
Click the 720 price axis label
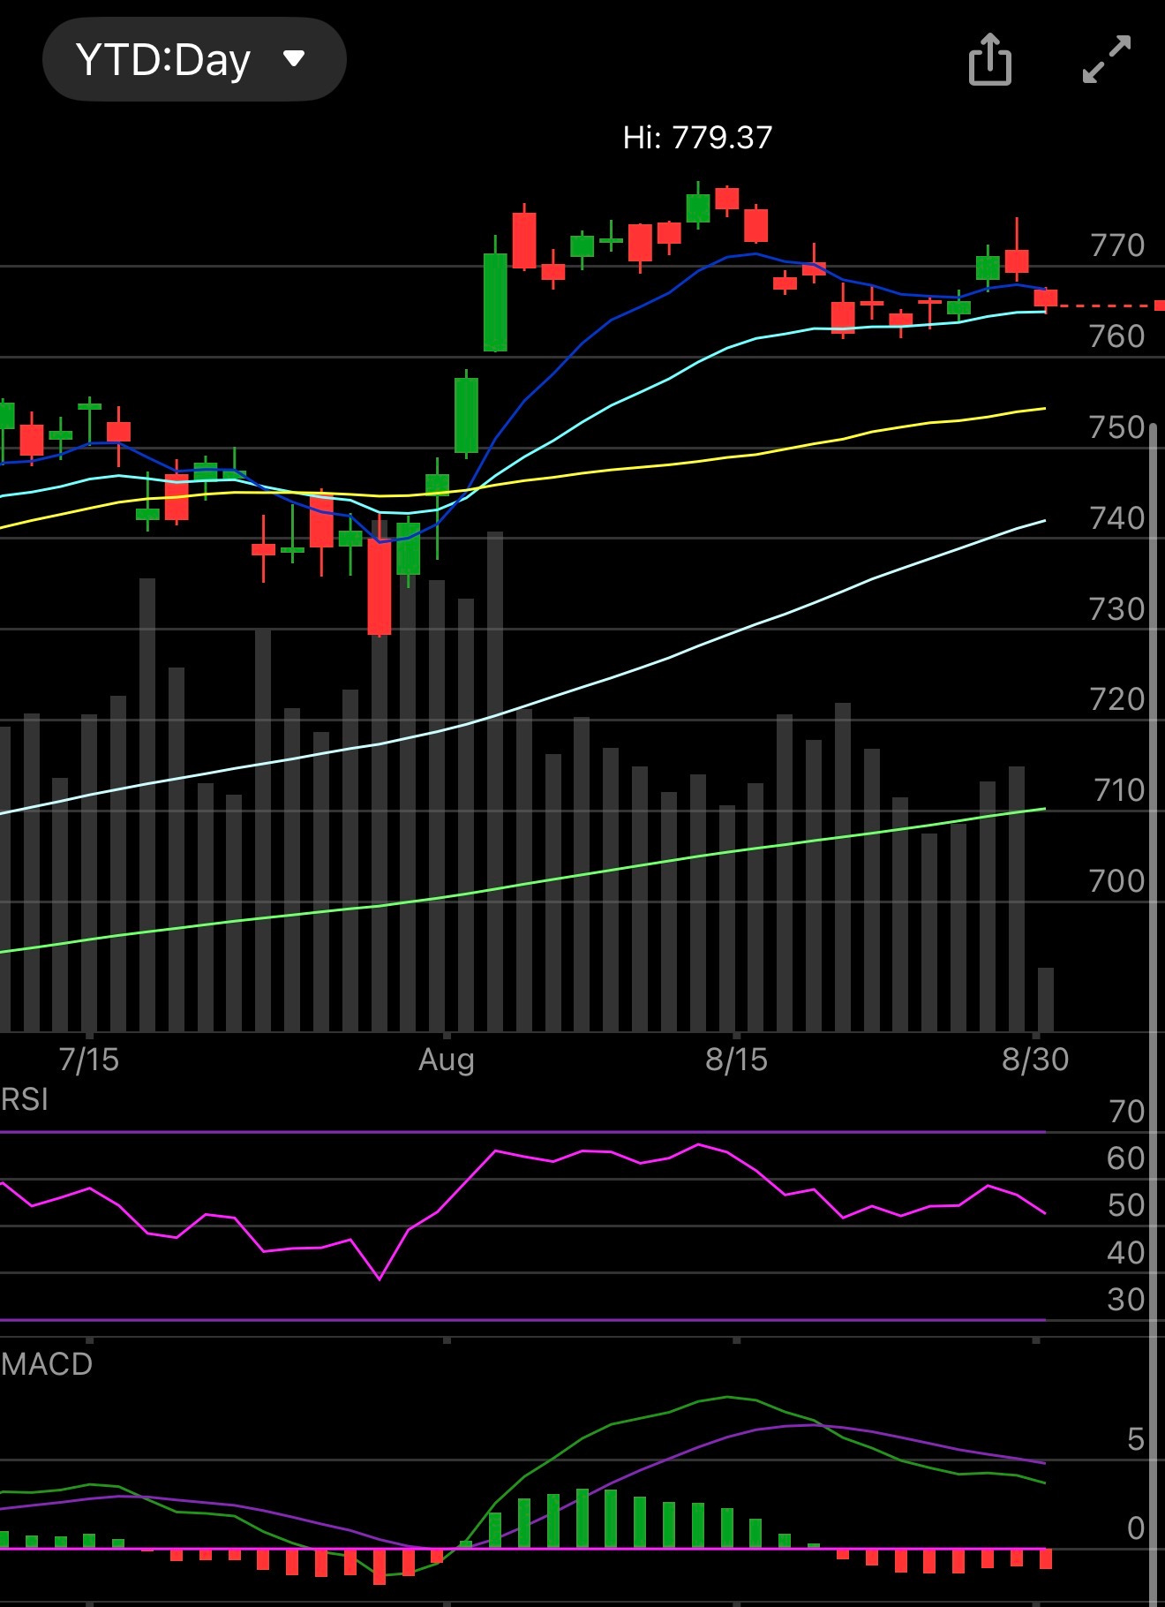point(1117,699)
